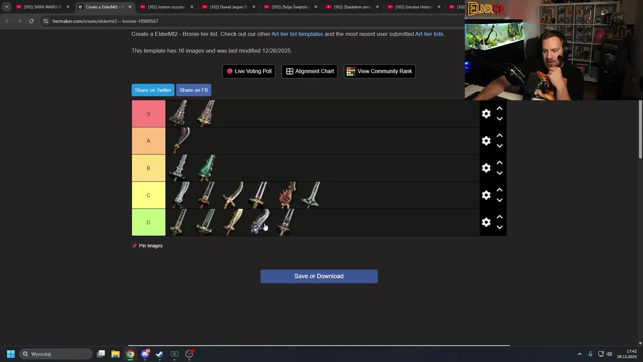Move A tier row down with arrow
Image resolution: width=643 pixels, height=362 pixels.
499,146
